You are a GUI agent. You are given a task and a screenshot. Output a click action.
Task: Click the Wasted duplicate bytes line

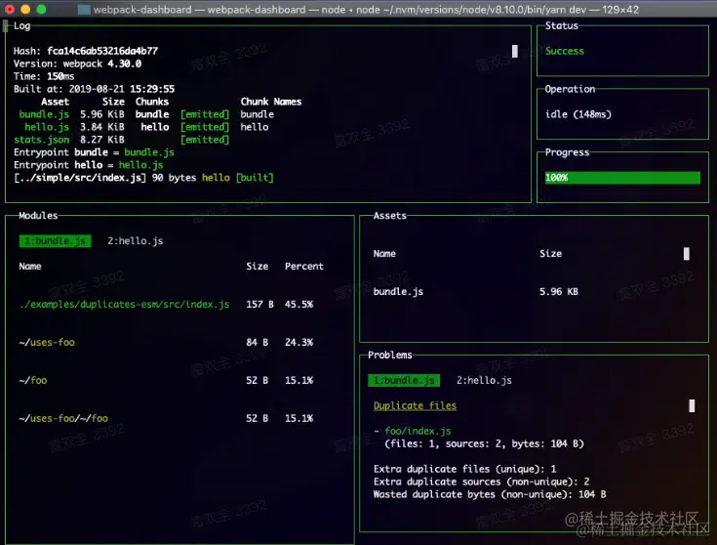[x=490, y=494]
